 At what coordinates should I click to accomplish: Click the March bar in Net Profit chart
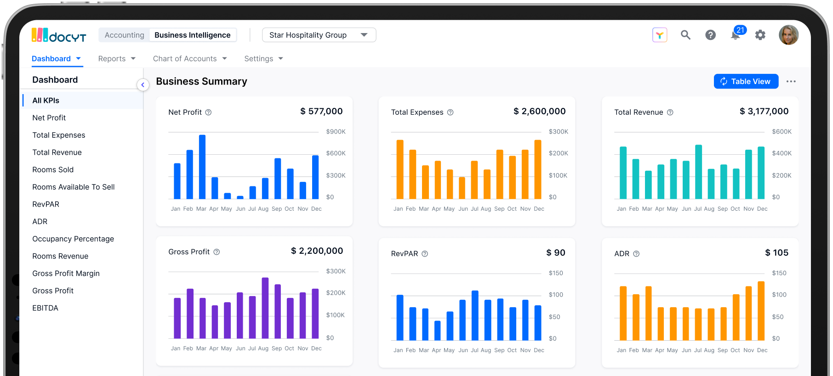(202, 167)
